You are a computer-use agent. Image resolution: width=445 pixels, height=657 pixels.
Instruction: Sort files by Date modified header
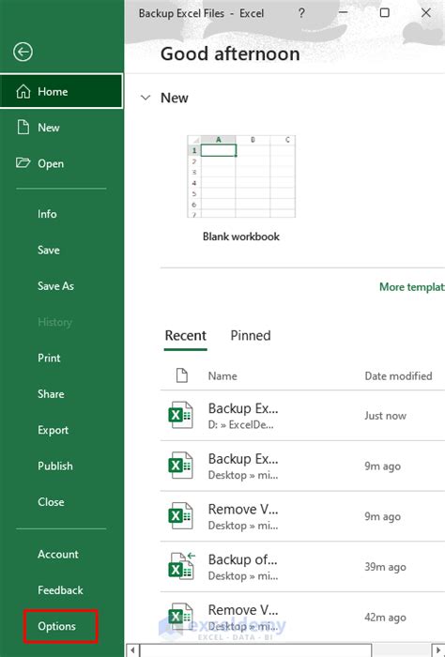(398, 375)
